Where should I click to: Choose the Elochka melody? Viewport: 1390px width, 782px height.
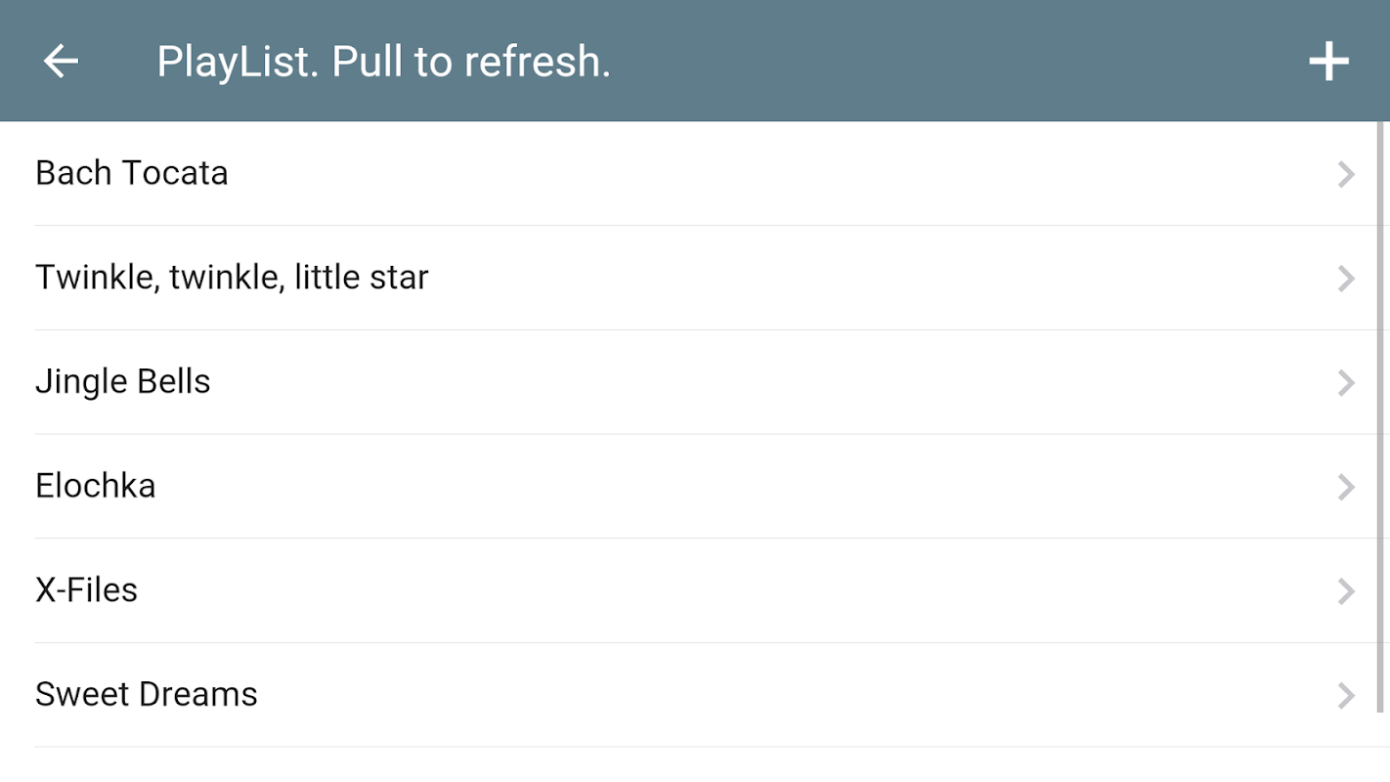[96, 486]
